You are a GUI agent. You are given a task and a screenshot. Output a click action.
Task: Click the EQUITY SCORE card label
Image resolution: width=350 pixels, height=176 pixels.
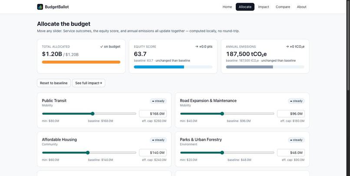(x=145, y=46)
